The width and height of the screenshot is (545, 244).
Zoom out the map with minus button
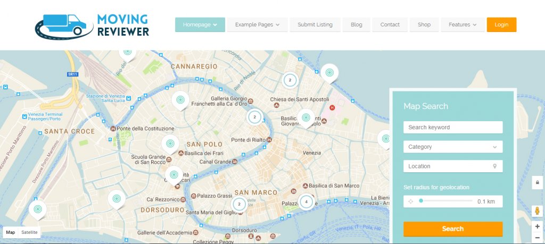[x=537, y=237]
